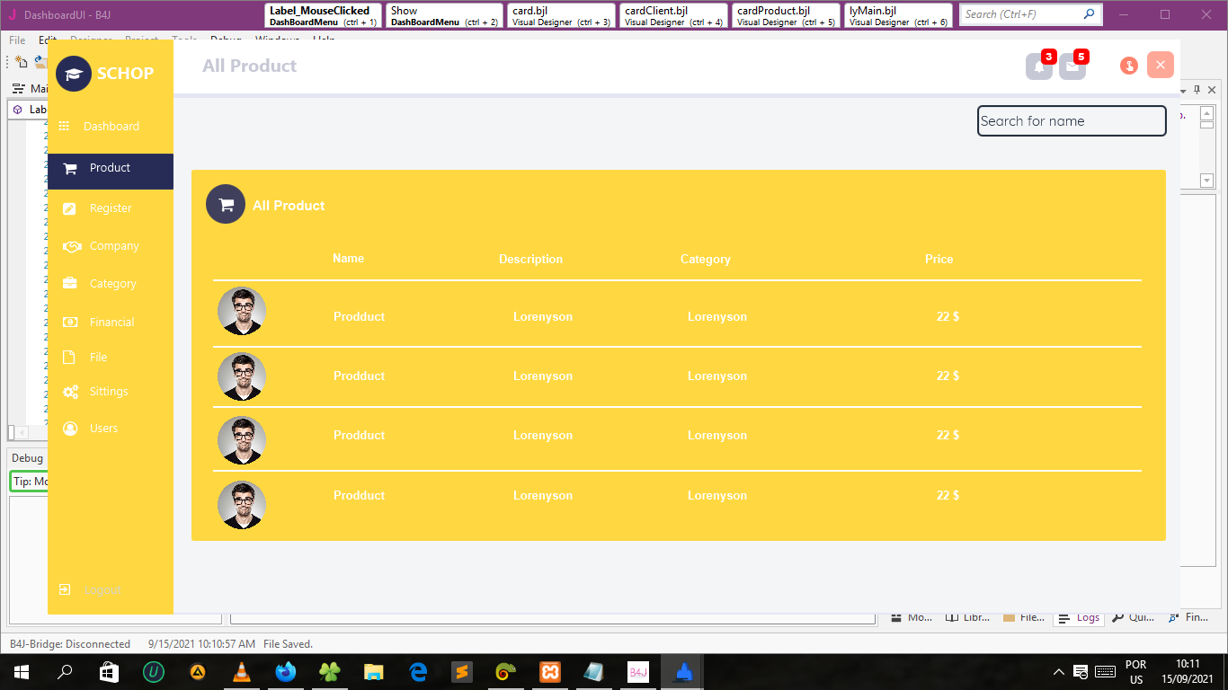Open VLC media player from the taskbar
Image resolution: width=1228 pixels, height=690 pixels.
pyautogui.click(x=241, y=672)
